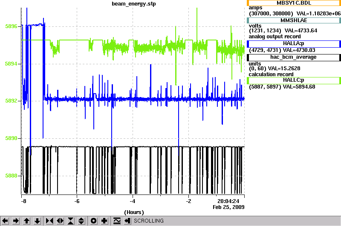Select the hac_bcm_average curve legend entry
Screen dimensions: 341x226
pyautogui.click(x=294, y=57)
